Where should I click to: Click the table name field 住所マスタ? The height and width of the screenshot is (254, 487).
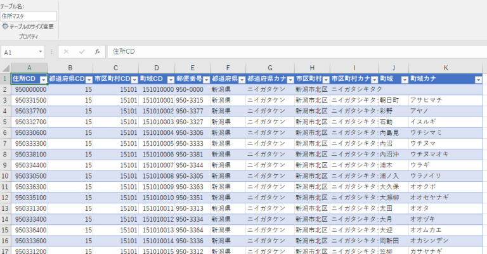click(29, 16)
